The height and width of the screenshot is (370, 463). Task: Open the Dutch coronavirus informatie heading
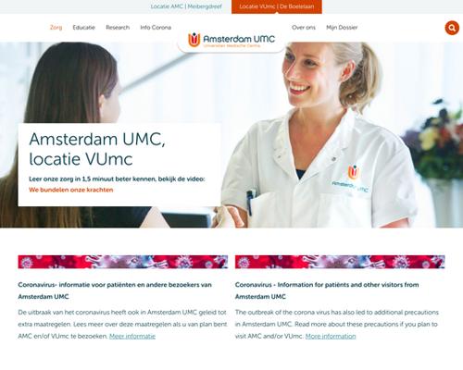[x=115, y=290]
